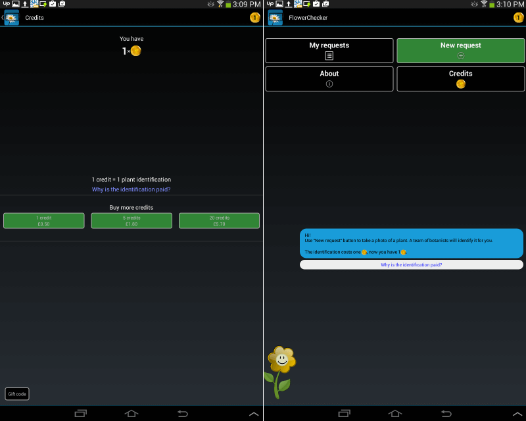The width and height of the screenshot is (526, 421).
Task: Tap the coin badge in the FlowerChecker home header
Action: tap(518, 18)
